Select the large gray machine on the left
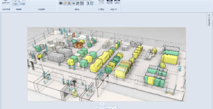The height and width of the screenshot is (109, 213). pyautogui.click(x=56, y=57)
